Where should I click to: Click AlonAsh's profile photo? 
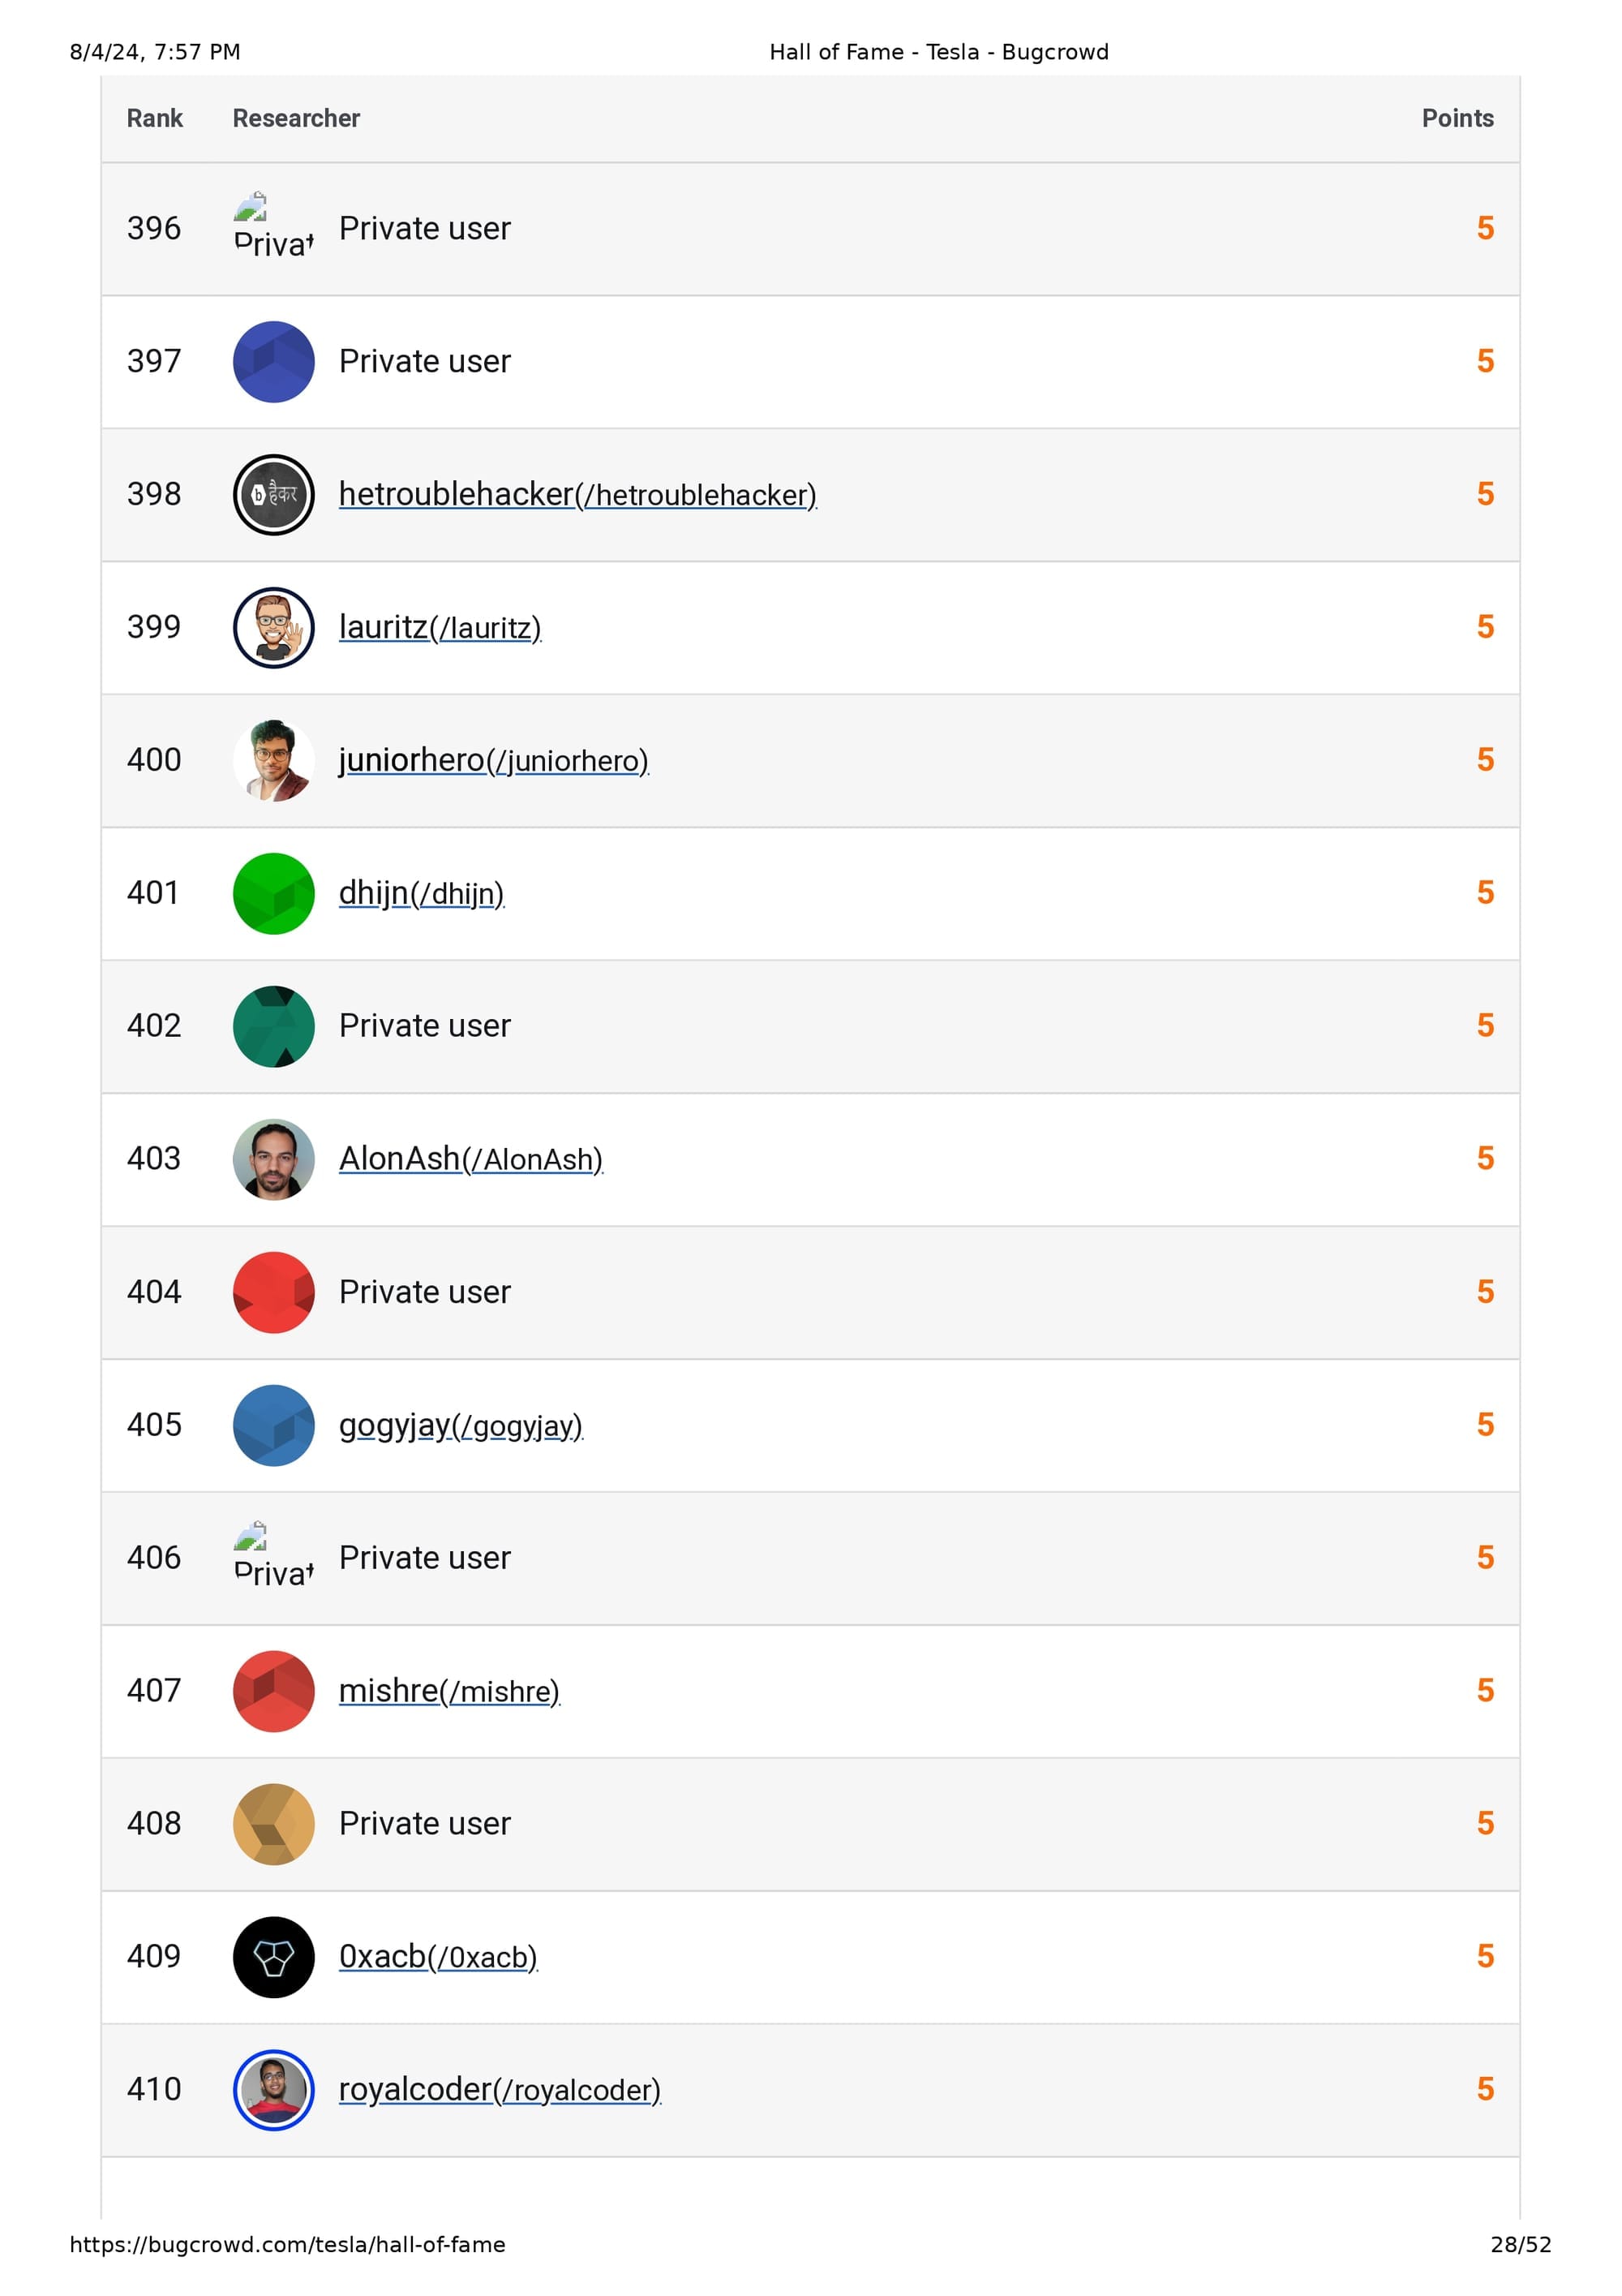pyautogui.click(x=272, y=1159)
